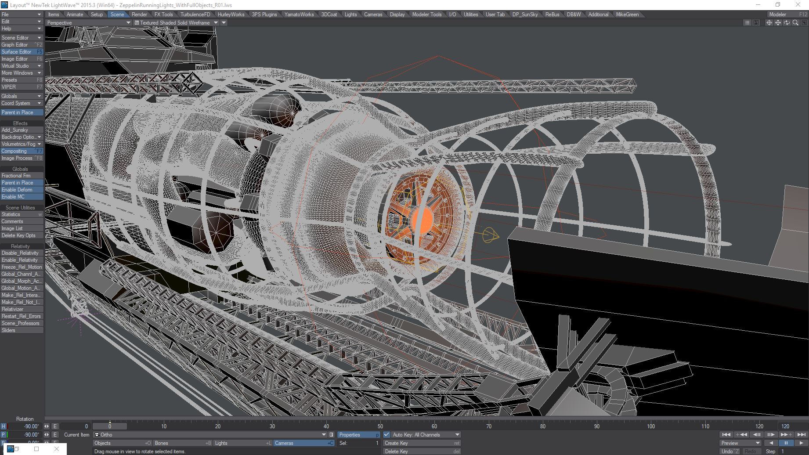This screenshot has width=809, height=455.
Task: Expand the Preview dropdown
Action: pyautogui.click(x=740, y=443)
